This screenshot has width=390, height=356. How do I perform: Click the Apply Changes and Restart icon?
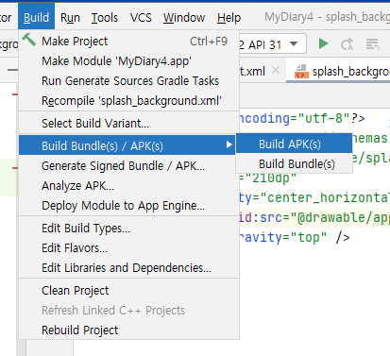pos(347,44)
